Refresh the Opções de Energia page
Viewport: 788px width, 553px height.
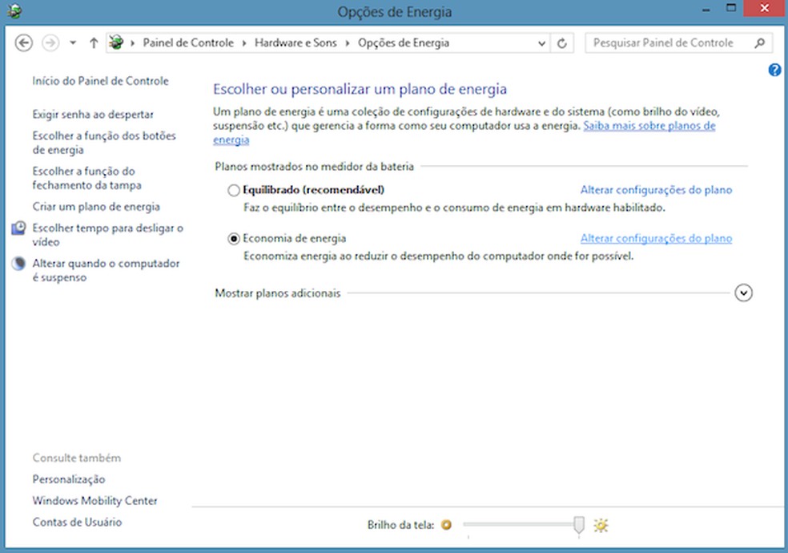click(x=562, y=43)
